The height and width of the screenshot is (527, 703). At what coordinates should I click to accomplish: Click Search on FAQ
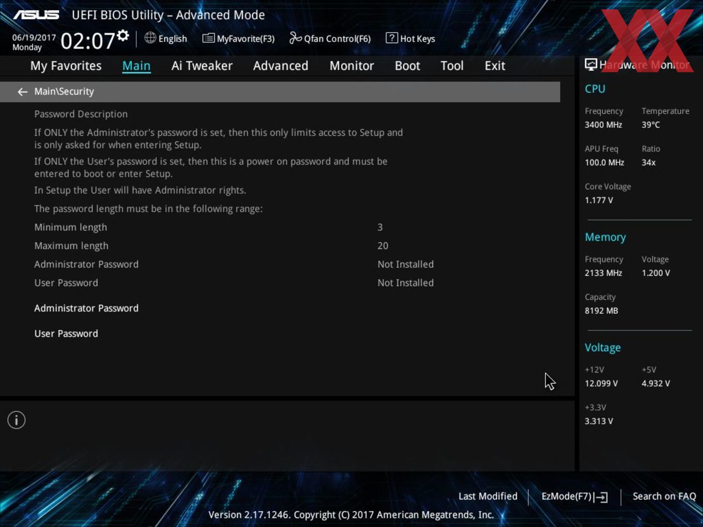[664, 496]
